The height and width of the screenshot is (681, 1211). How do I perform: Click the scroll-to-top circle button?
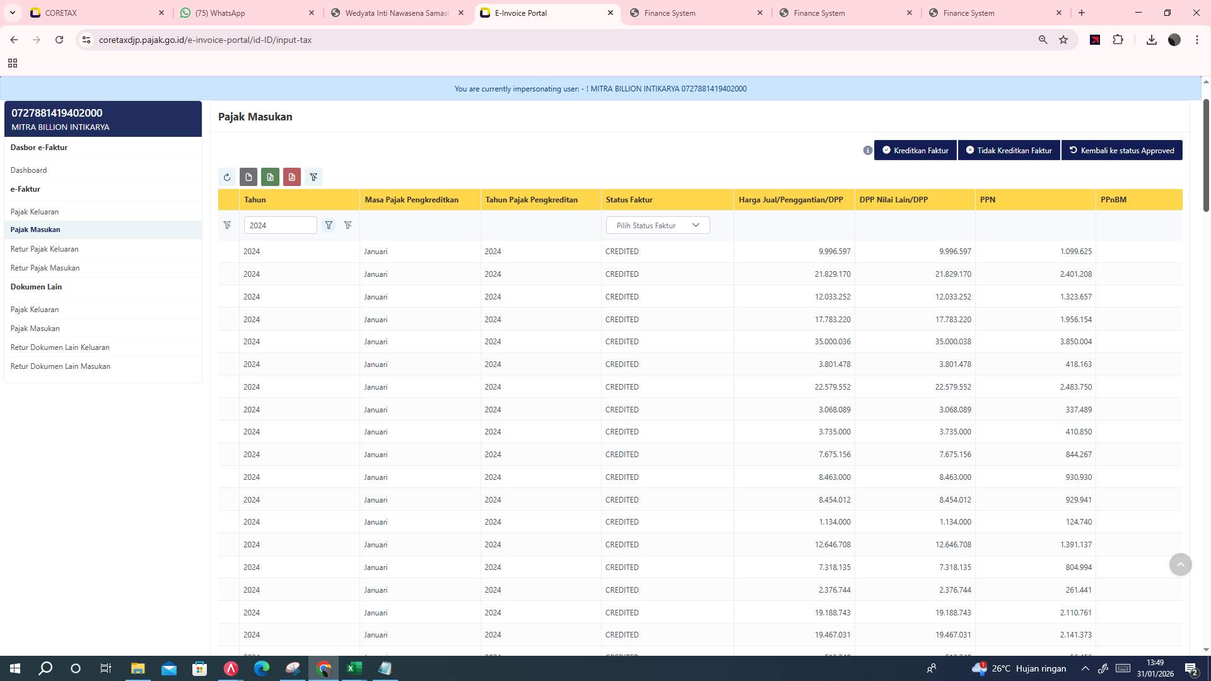(1180, 564)
